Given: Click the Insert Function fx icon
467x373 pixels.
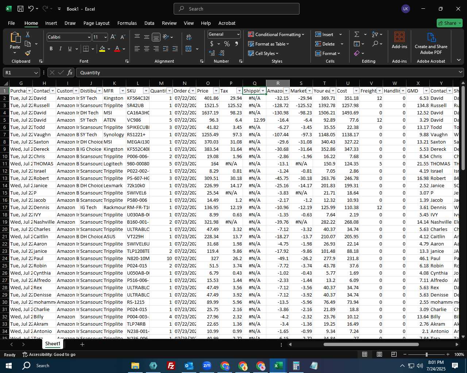Looking at the screenshot, I should pos(70,72).
